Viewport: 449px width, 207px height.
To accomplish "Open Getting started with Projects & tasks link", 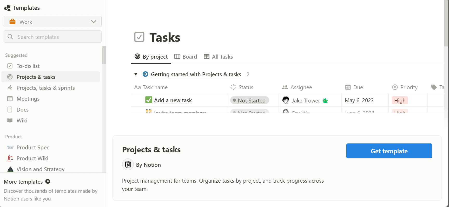I will tap(196, 74).
